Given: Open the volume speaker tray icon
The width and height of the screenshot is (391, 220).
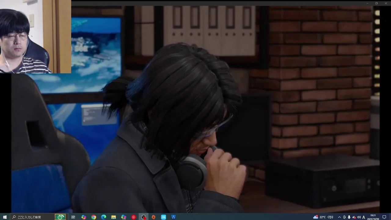Looking at the screenshot, I should (359, 217).
